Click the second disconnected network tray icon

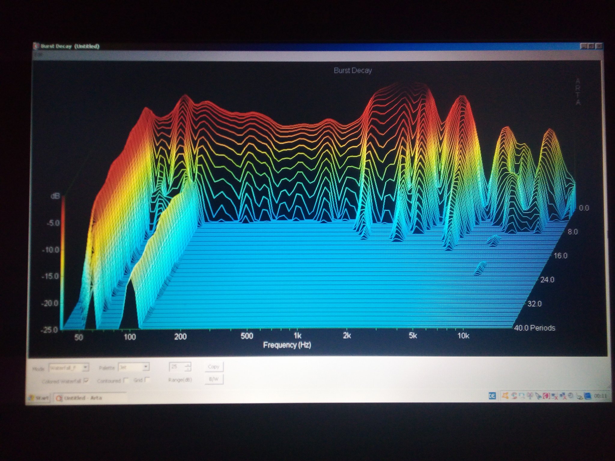562,396
